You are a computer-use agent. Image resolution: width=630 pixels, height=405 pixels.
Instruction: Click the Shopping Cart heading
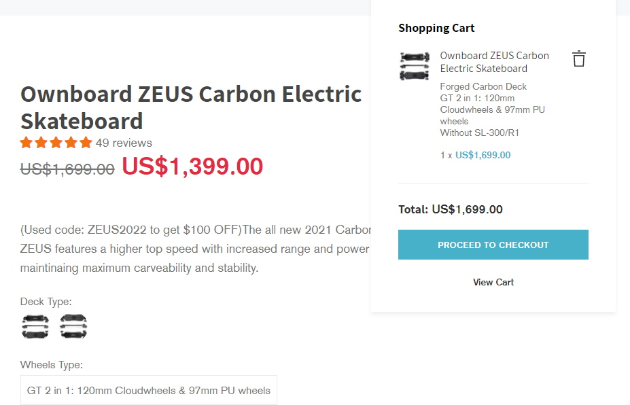click(436, 28)
